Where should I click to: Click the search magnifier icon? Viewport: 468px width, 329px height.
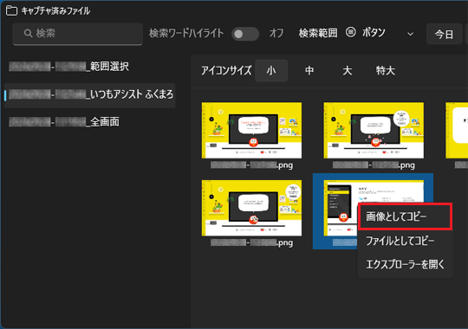(x=28, y=33)
